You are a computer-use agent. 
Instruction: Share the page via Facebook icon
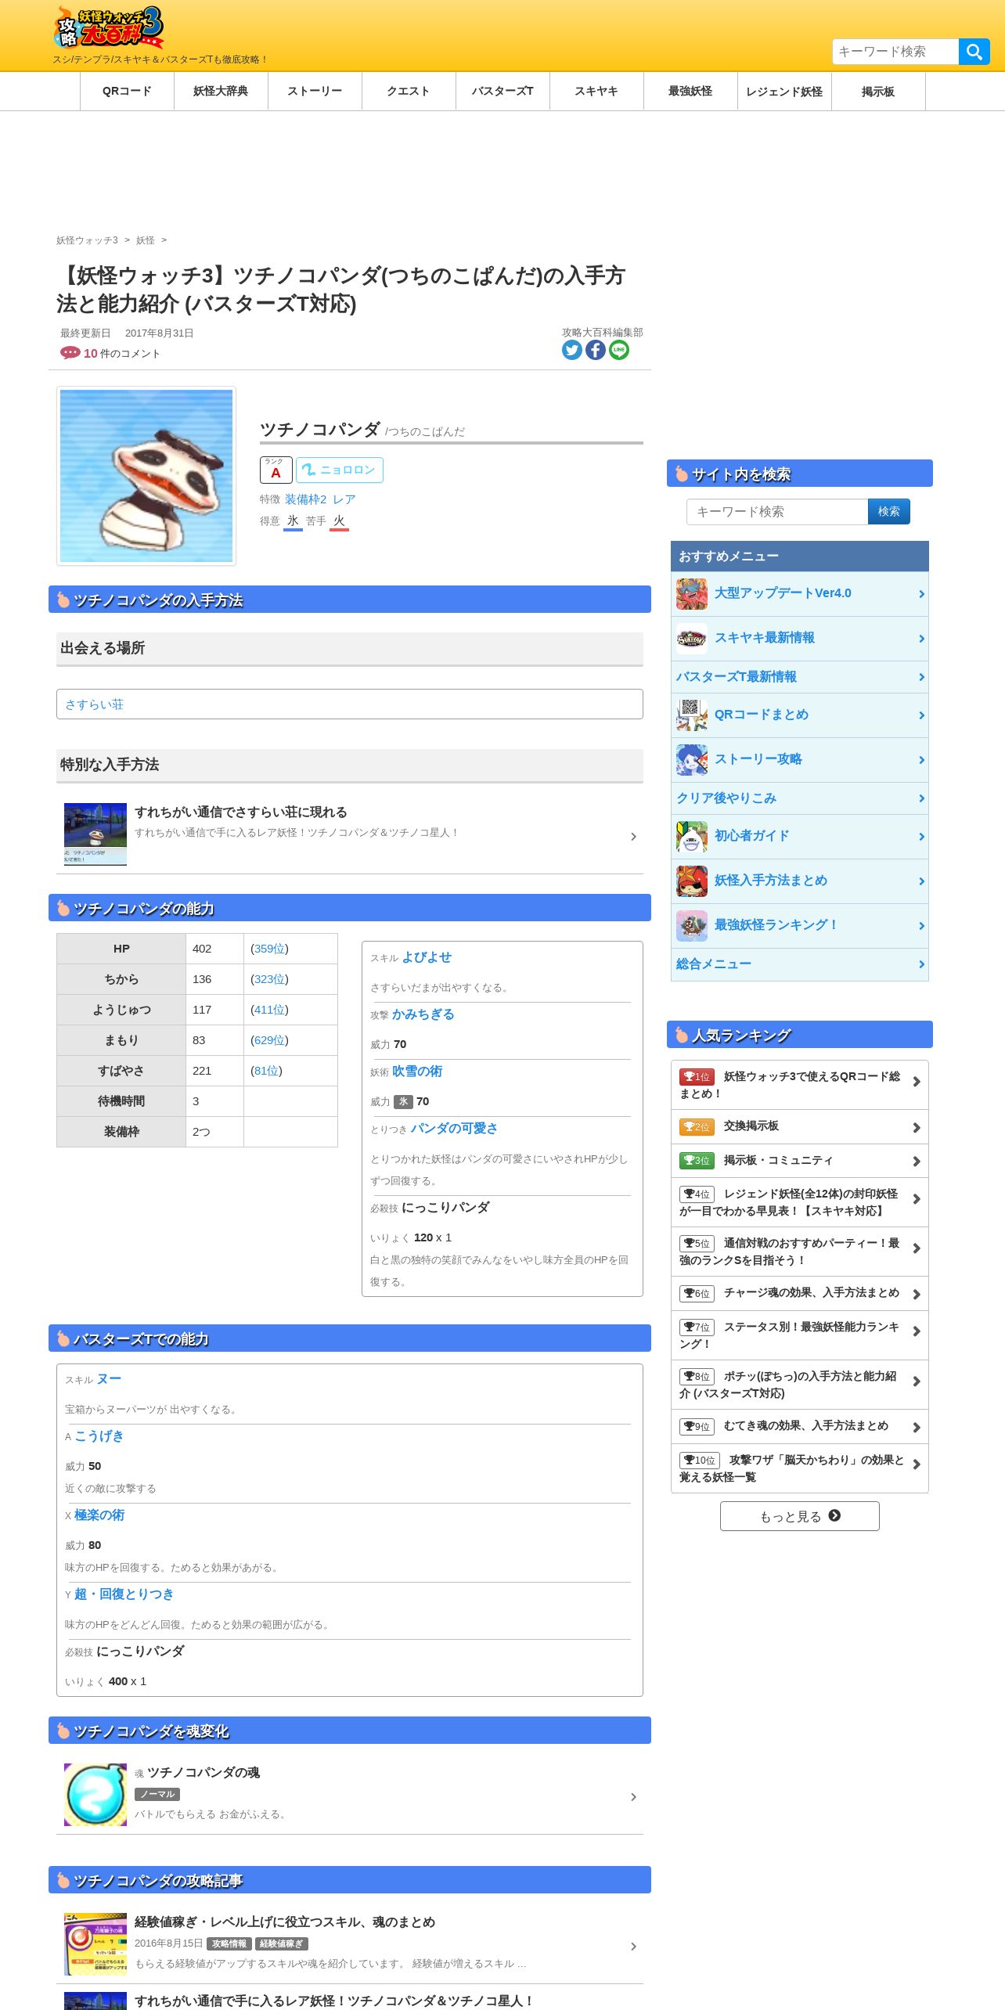point(596,350)
